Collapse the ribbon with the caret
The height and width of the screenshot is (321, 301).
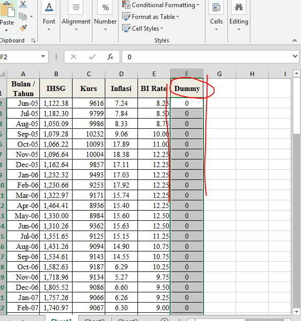[294, 40]
